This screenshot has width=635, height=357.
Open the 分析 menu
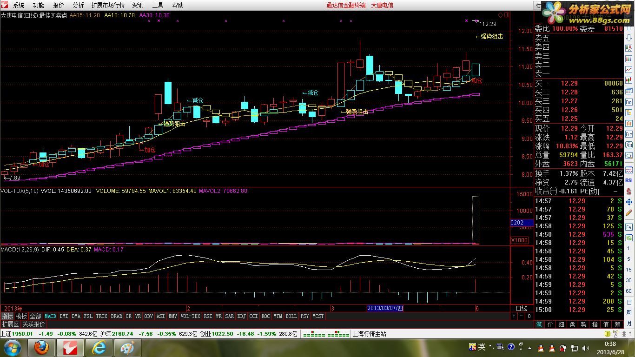[x=79, y=5]
